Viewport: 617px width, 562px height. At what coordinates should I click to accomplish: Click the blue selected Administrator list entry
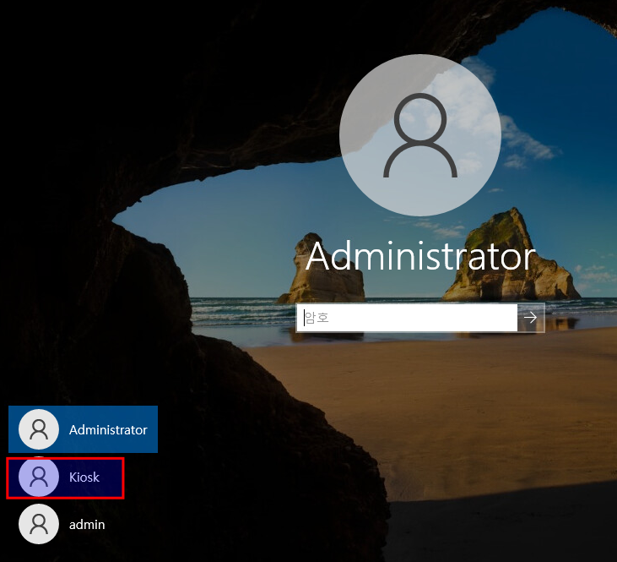pos(83,429)
